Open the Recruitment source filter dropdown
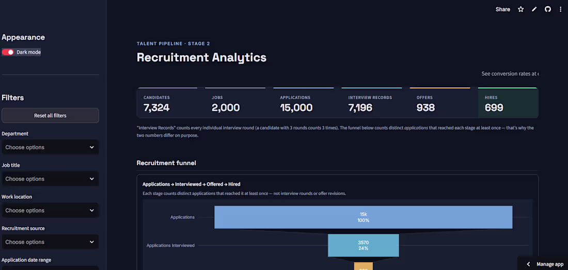568x270 pixels. pyautogui.click(x=51, y=242)
